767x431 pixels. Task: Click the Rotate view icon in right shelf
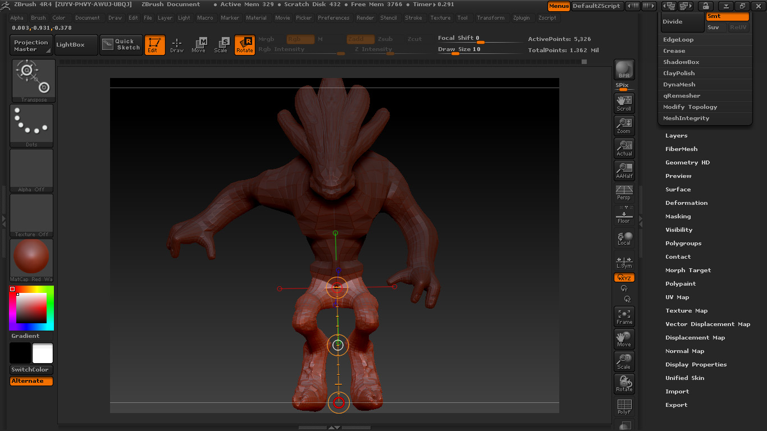[624, 384]
